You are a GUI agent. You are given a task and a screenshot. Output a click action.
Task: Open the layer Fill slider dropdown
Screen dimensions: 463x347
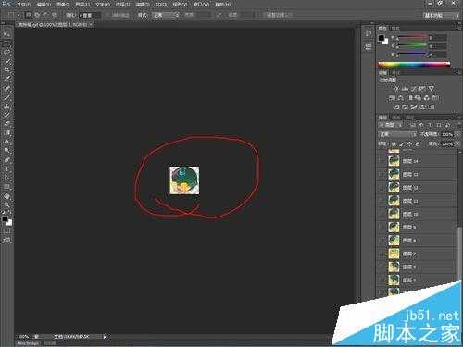[457, 144]
